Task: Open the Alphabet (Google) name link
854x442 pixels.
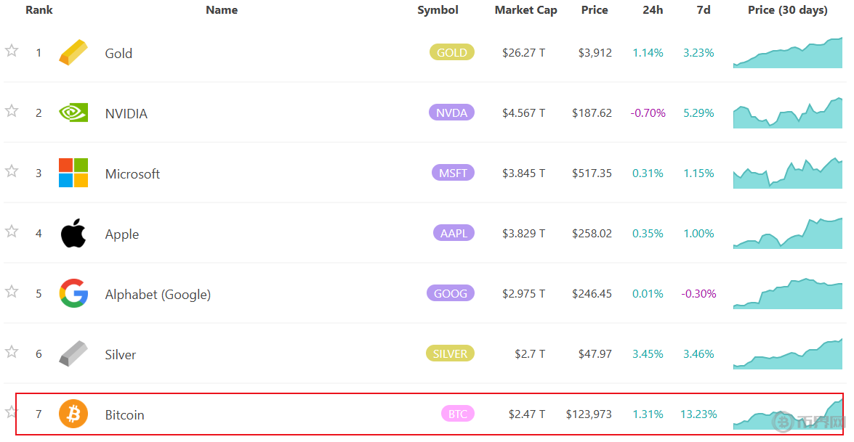Action: point(158,295)
